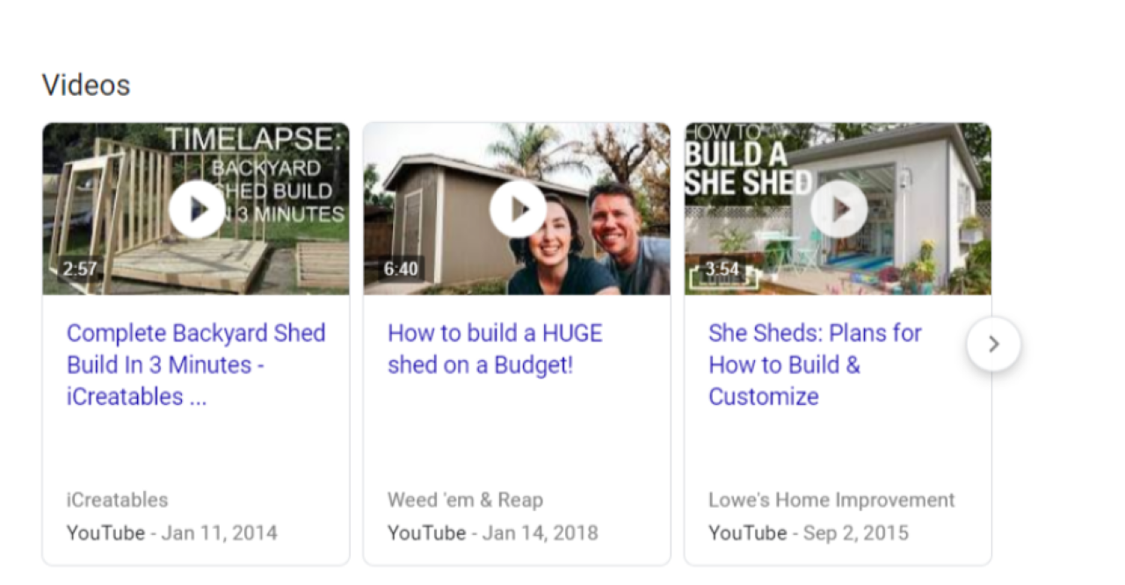1125x585 pixels.
Task: Click 'YouTube - Sep 2, 2015' source text
Action: (808, 532)
